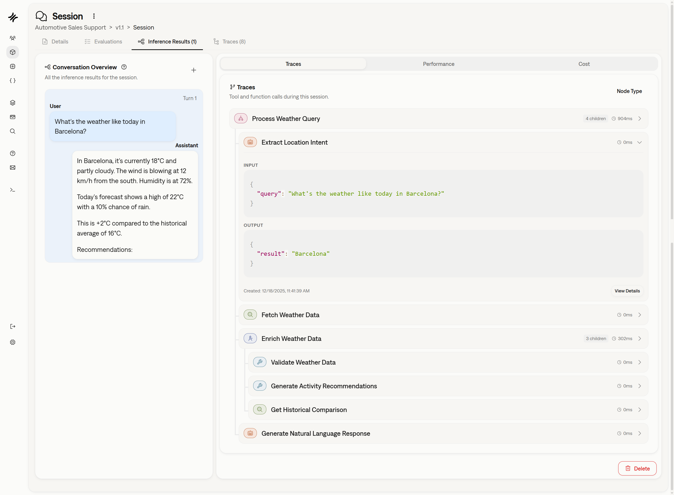Switch to the Performance view toggle
This screenshot has width=674, height=495.
pos(438,64)
